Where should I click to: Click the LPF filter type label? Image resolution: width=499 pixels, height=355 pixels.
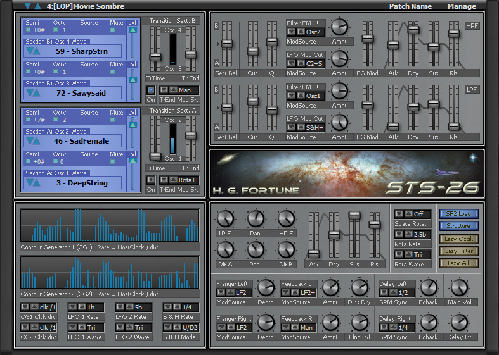[x=472, y=90]
